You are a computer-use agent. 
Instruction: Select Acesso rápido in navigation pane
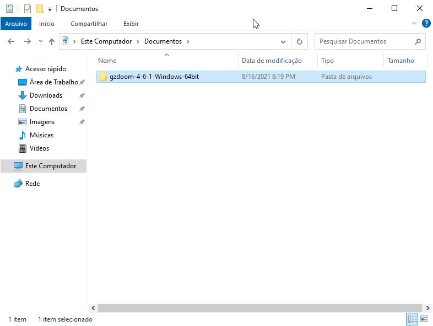click(46, 69)
